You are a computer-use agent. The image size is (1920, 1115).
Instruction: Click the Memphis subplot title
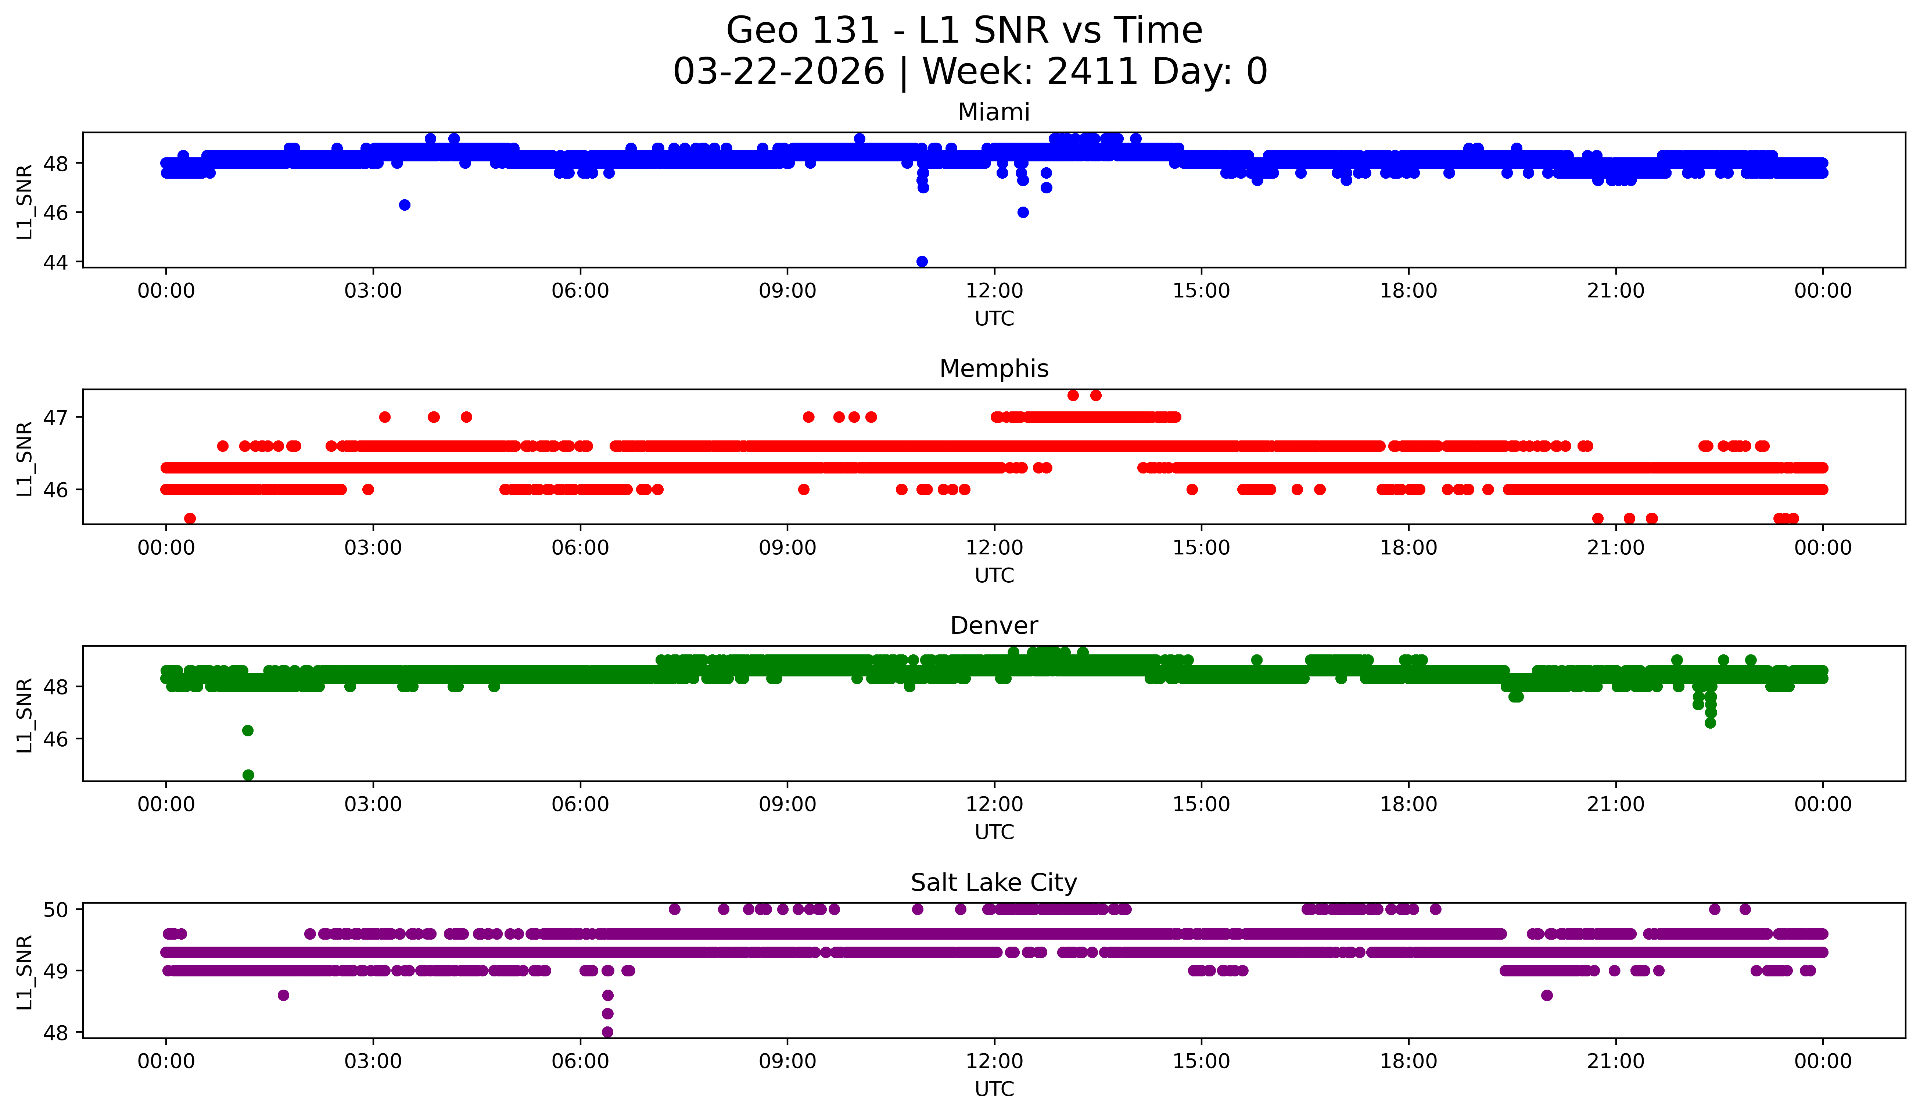pyautogui.click(x=994, y=369)
